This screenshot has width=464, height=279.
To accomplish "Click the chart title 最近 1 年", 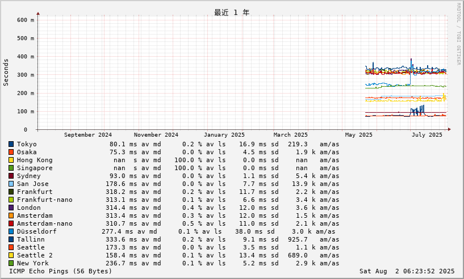I will pyautogui.click(x=232, y=12).
